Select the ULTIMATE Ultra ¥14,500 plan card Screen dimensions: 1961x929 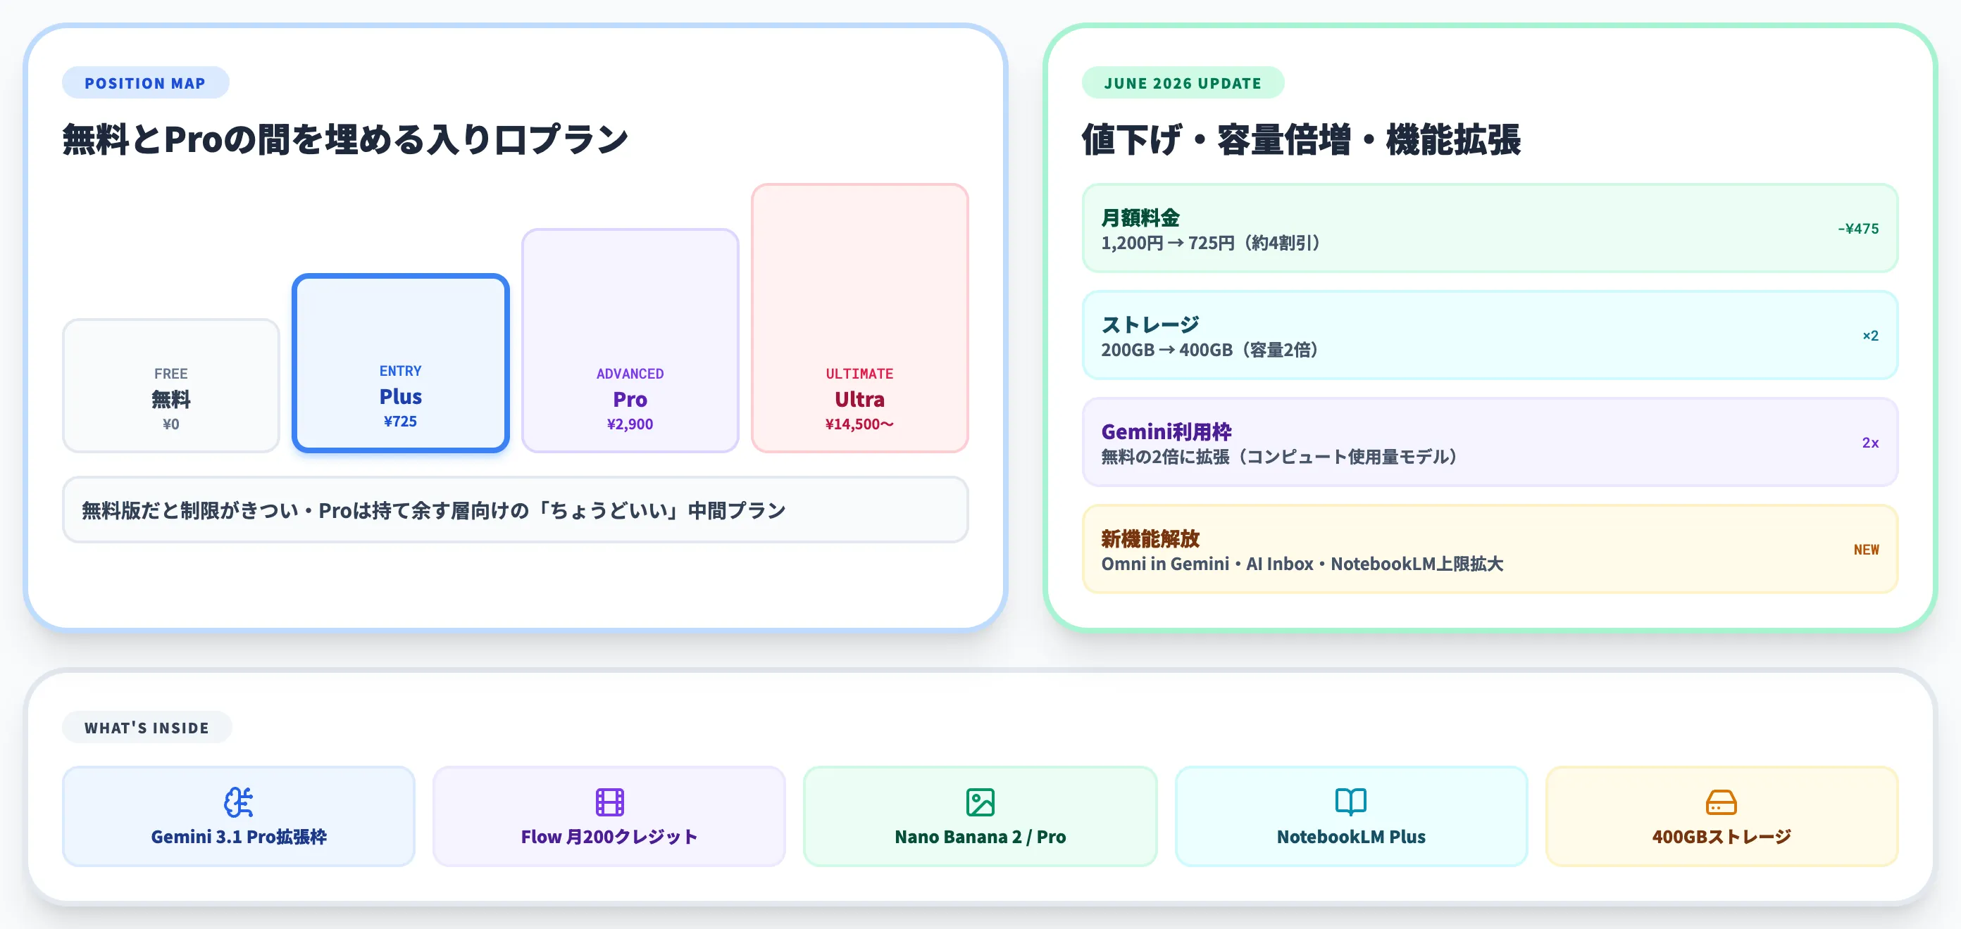pyautogui.click(x=859, y=318)
